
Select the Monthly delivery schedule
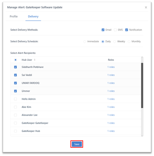[129, 42]
